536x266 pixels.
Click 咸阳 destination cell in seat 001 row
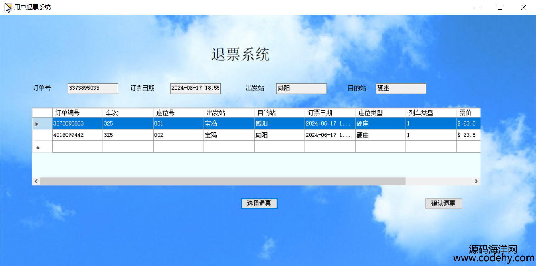tap(280, 123)
